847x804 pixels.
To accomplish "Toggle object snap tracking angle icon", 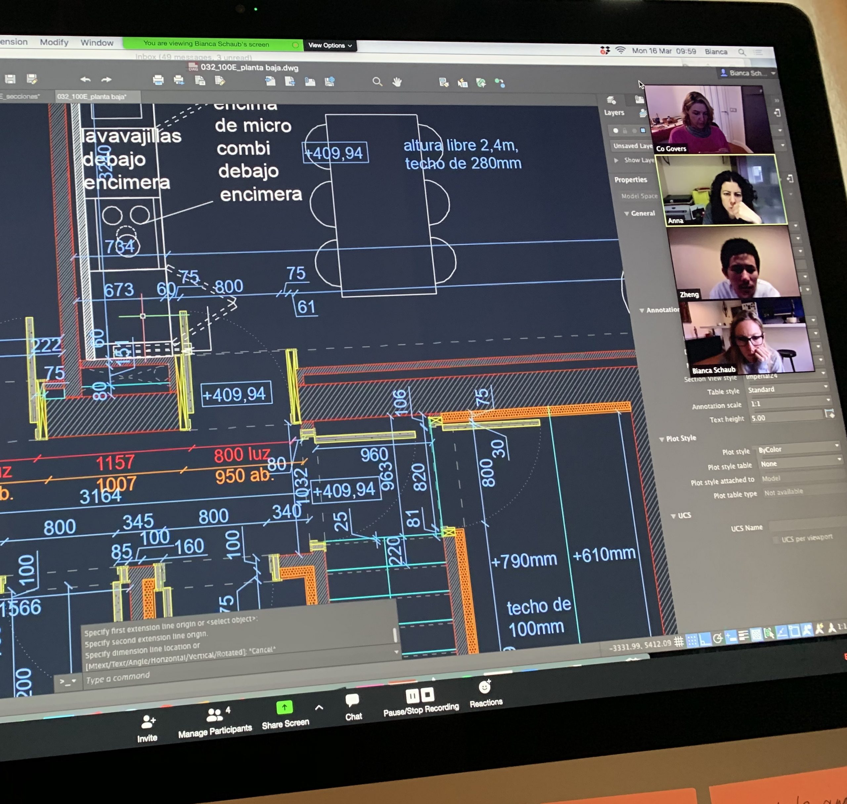I will click(x=781, y=631).
